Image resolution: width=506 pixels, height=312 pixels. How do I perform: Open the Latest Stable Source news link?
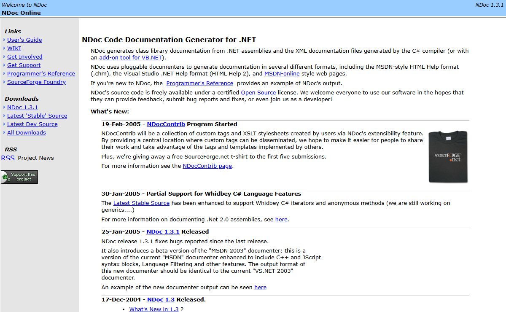click(141, 203)
